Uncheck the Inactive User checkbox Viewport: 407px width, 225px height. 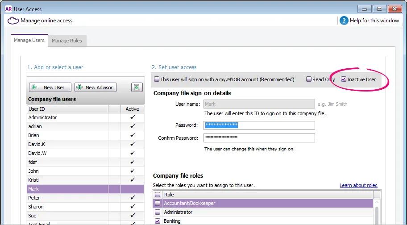(344, 79)
